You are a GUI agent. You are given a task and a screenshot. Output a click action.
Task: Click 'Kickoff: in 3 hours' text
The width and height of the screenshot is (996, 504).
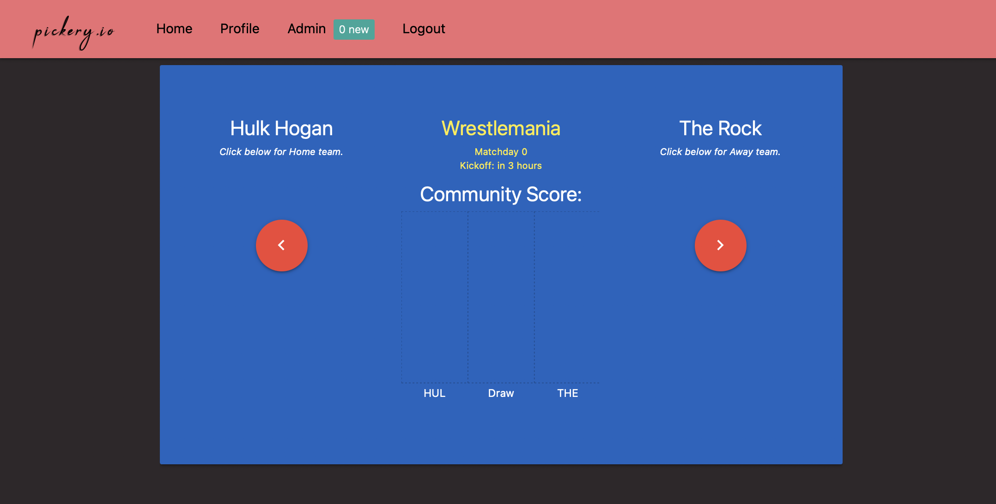(x=501, y=166)
